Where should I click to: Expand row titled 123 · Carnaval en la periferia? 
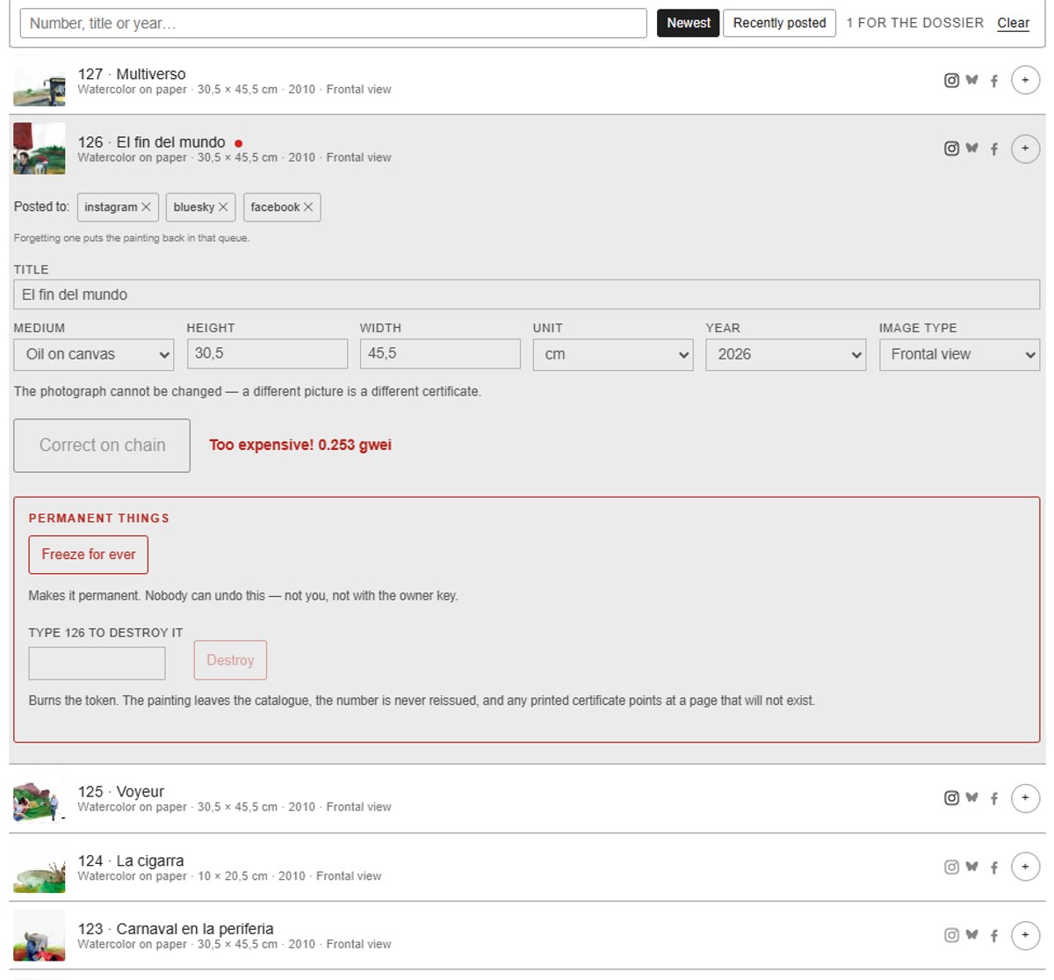[x=527, y=935]
